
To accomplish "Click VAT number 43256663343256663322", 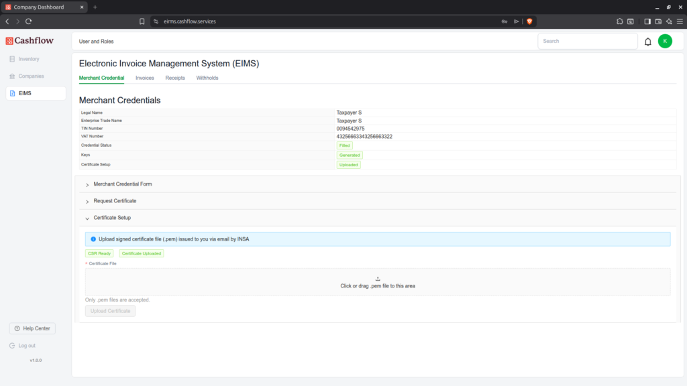I will point(364,137).
